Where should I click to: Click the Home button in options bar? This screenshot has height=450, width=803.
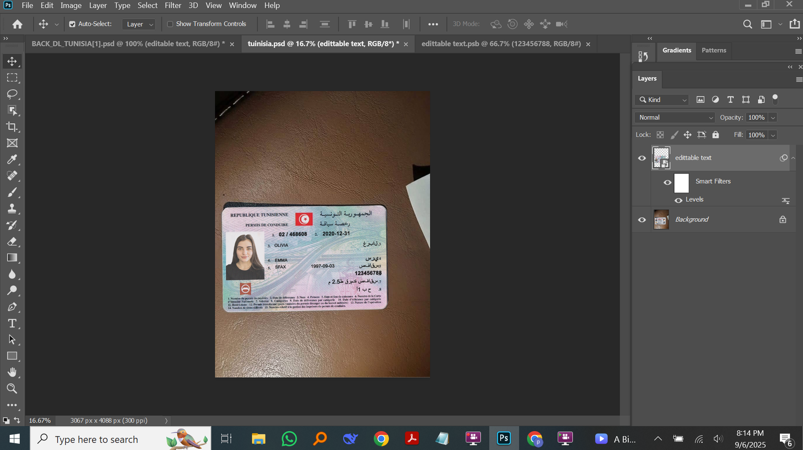18,24
